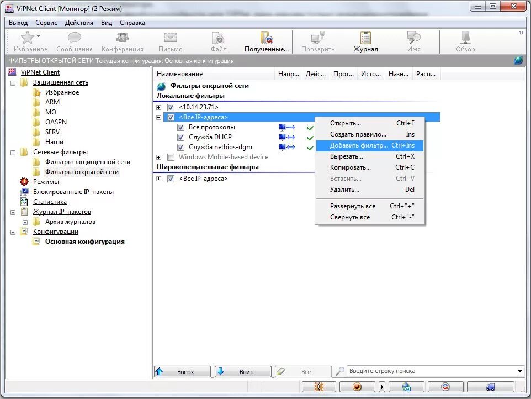
Task: Click the Файл toolbar icon
Action: tap(217, 38)
